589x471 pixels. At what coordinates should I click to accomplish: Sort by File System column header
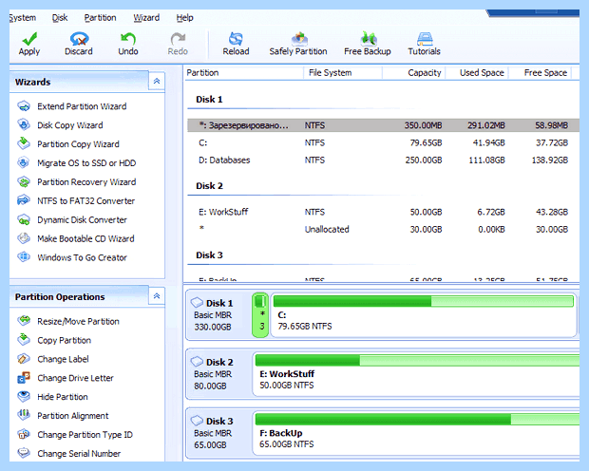[343, 73]
